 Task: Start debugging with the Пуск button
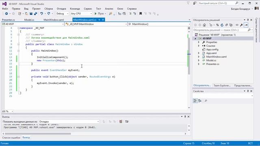click(x=100, y=13)
